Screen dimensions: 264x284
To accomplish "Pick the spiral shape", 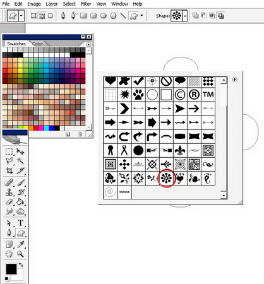I will [x=111, y=192].
